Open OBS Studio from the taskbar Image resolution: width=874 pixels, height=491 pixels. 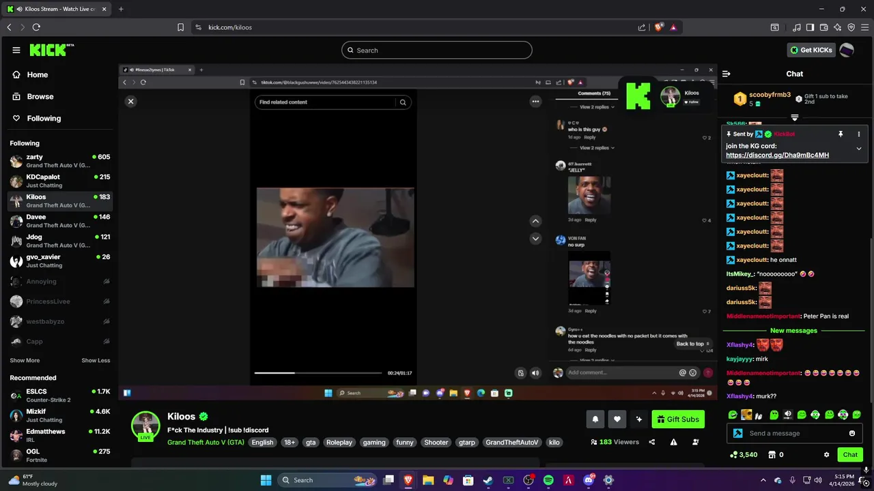(x=528, y=480)
